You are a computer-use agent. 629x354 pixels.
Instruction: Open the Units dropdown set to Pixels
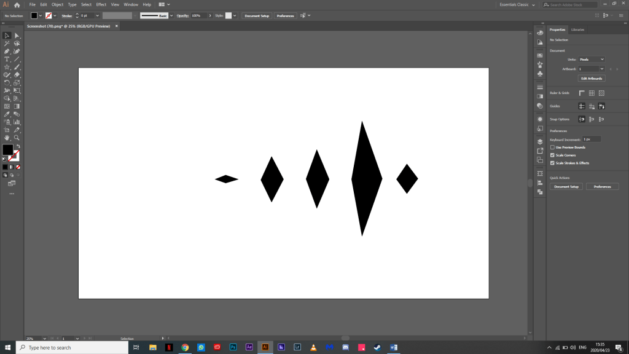(x=592, y=60)
